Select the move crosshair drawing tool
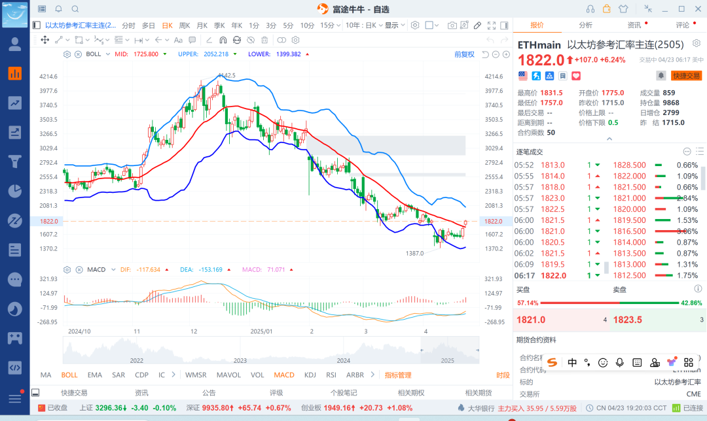707x421 pixels. point(45,40)
